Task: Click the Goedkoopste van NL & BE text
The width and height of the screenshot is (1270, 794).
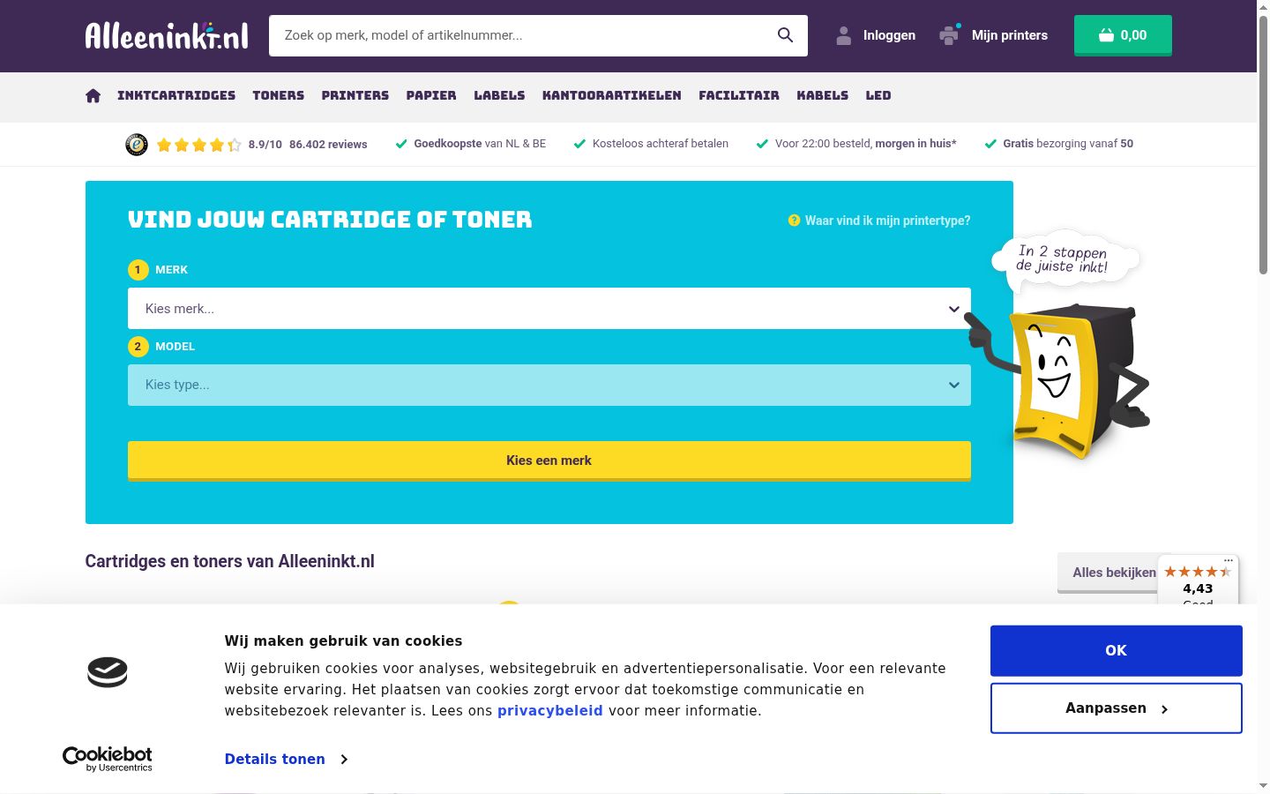Action: (480, 144)
